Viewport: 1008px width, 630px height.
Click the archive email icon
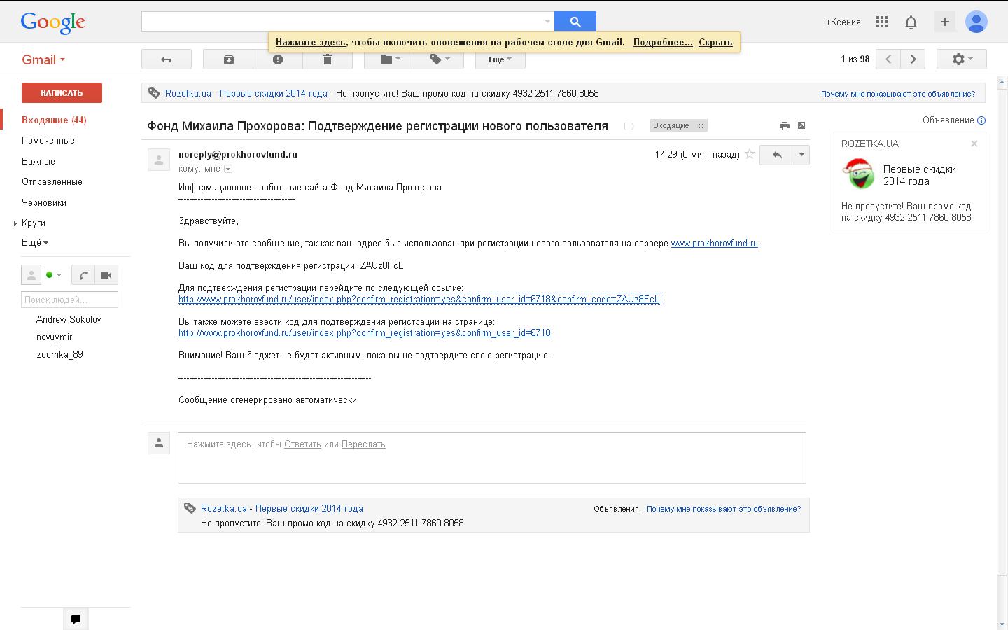point(228,59)
